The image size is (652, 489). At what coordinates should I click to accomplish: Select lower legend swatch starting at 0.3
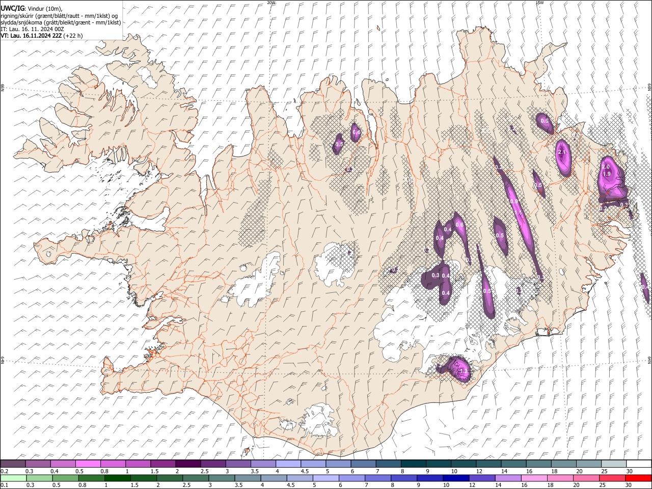tap(40, 478)
